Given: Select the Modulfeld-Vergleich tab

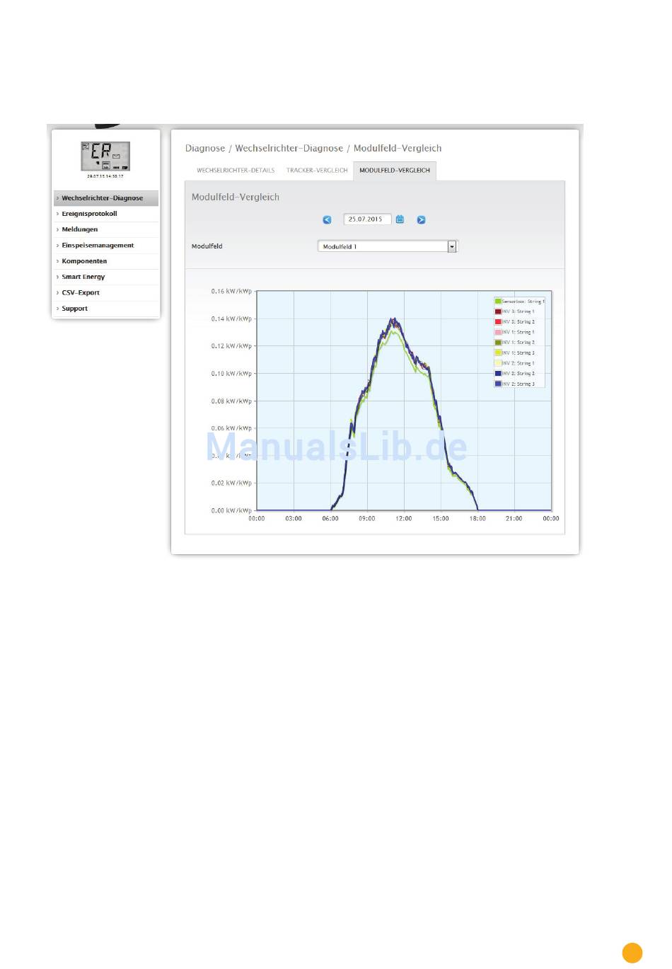Looking at the screenshot, I should coord(395,171).
